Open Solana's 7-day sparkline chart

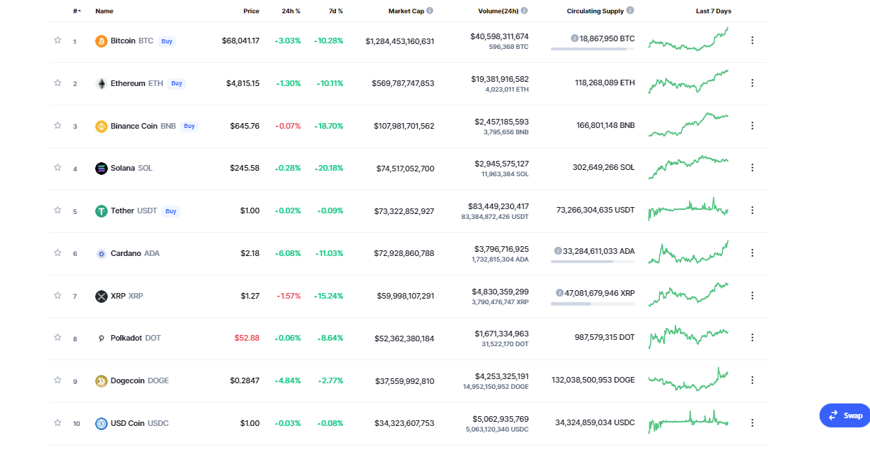[689, 167]
